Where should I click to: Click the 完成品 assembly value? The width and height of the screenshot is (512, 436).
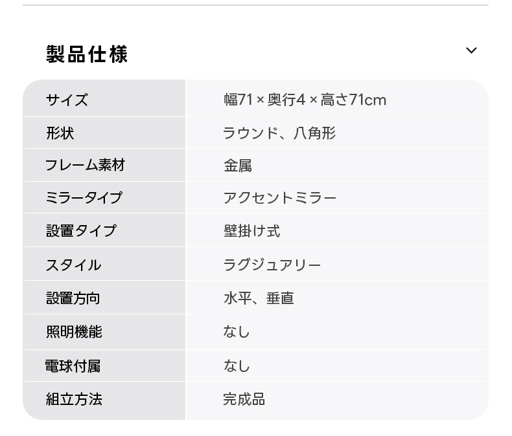coord(244,399)
